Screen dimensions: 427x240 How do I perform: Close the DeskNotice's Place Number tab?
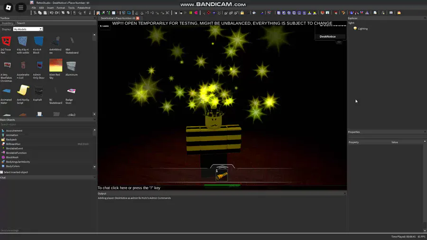click(138, 18)
